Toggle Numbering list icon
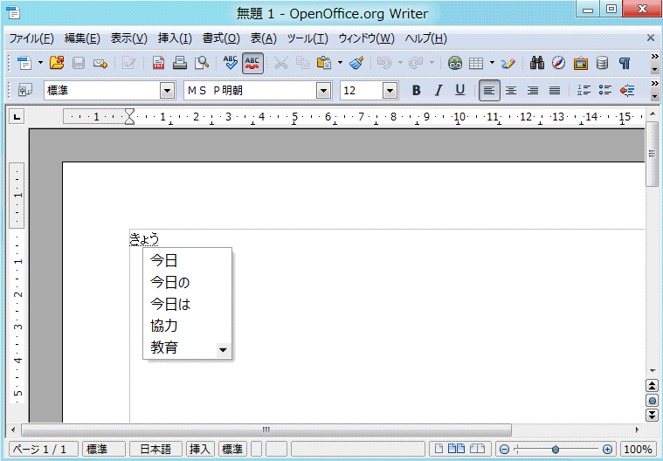663x461 pixels. [584, 90]
